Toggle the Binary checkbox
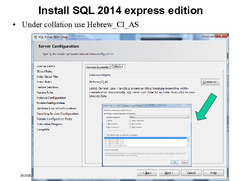This screenshot has height=181, width=242. point(107,121)
